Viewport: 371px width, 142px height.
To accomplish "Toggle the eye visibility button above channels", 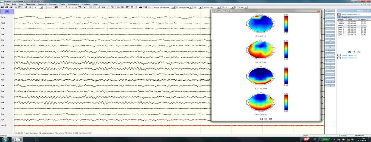I will (7, 12).
